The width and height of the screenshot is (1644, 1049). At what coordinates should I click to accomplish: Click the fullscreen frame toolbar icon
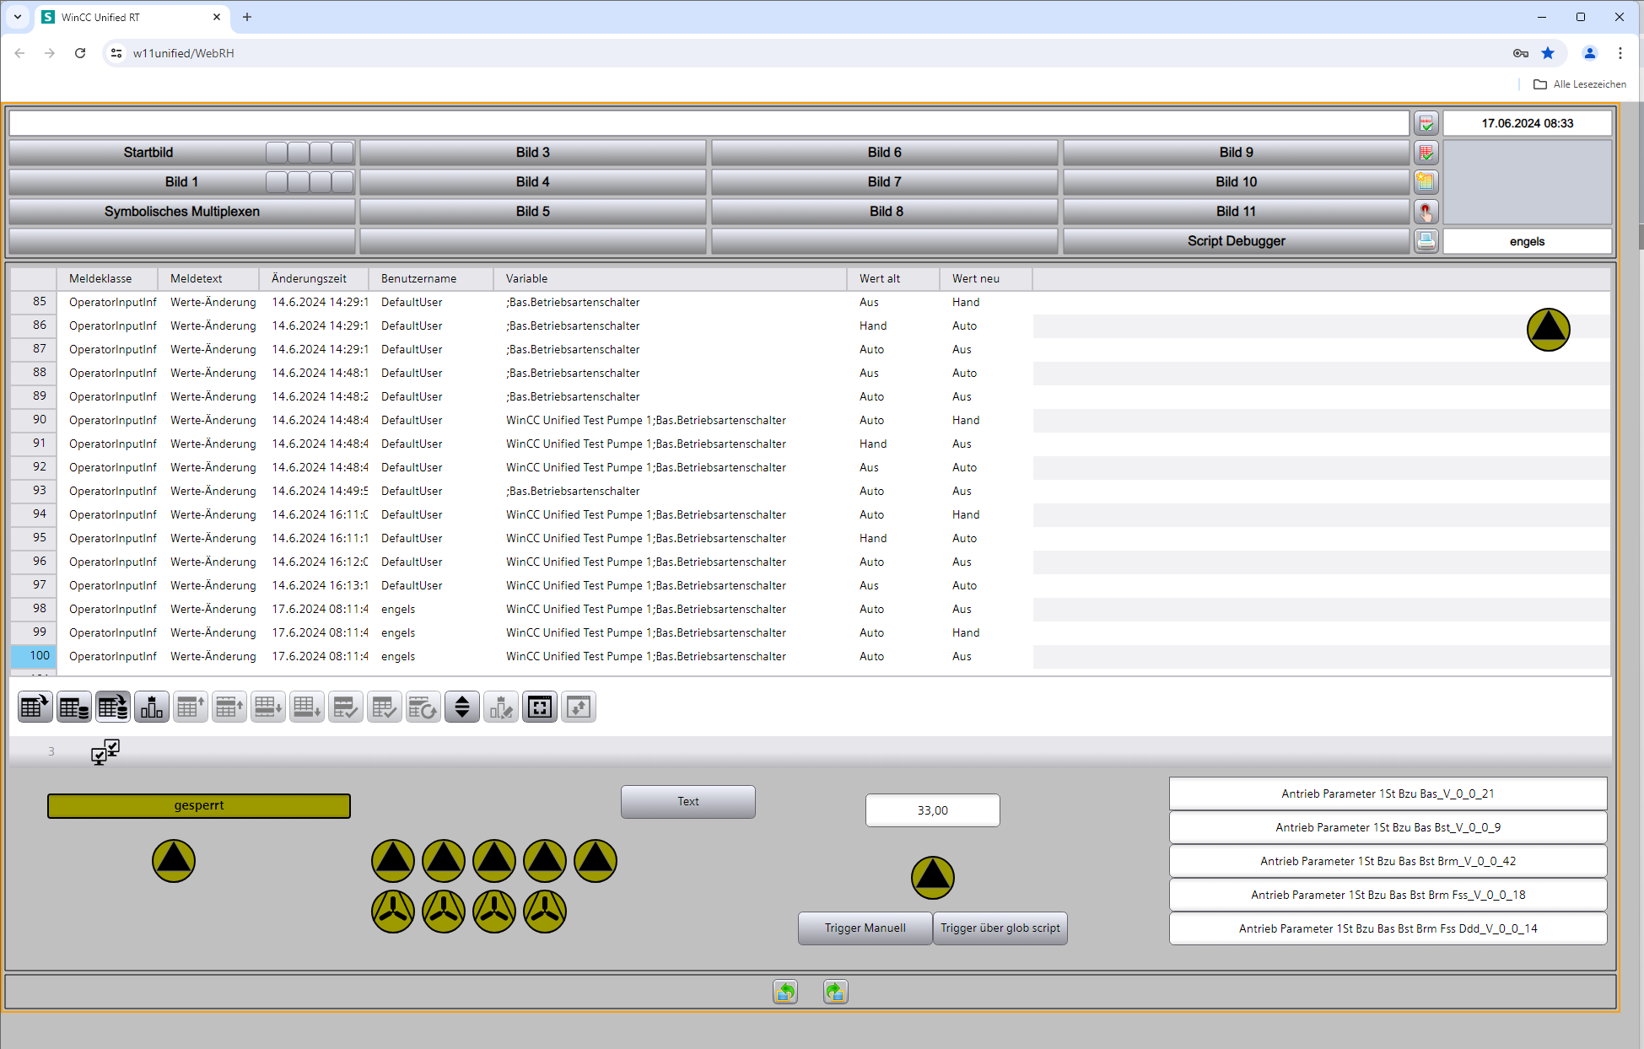[540, 707]
